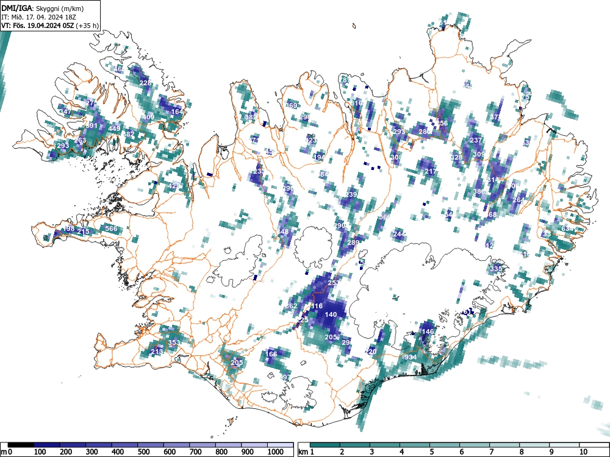Image resolution: width=610 pixels, height=457 pixels.
Task: Click the visibility value '335' on the map
Action: (x=496, y=269)
